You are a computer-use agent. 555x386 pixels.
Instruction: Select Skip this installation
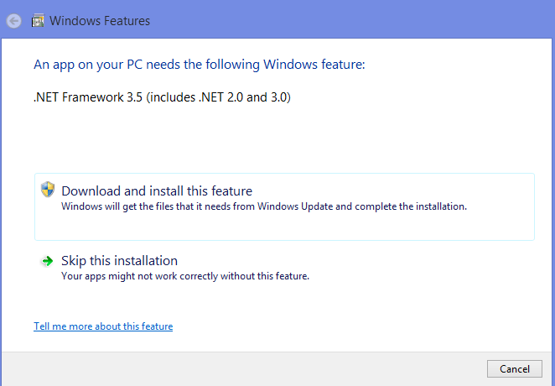pyautogui.click(x=119, y=261)
